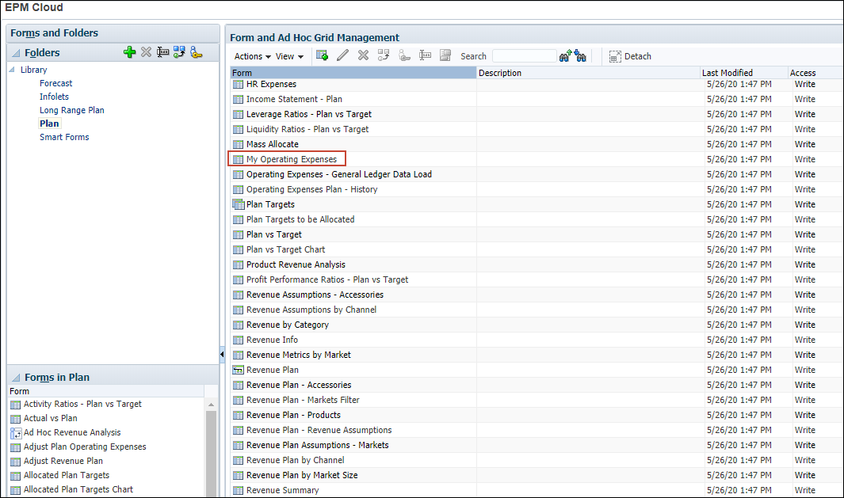Viewport: 844px width, 498px height.
Task: Open the View dropdown menu
Action: tap(289, 56)
